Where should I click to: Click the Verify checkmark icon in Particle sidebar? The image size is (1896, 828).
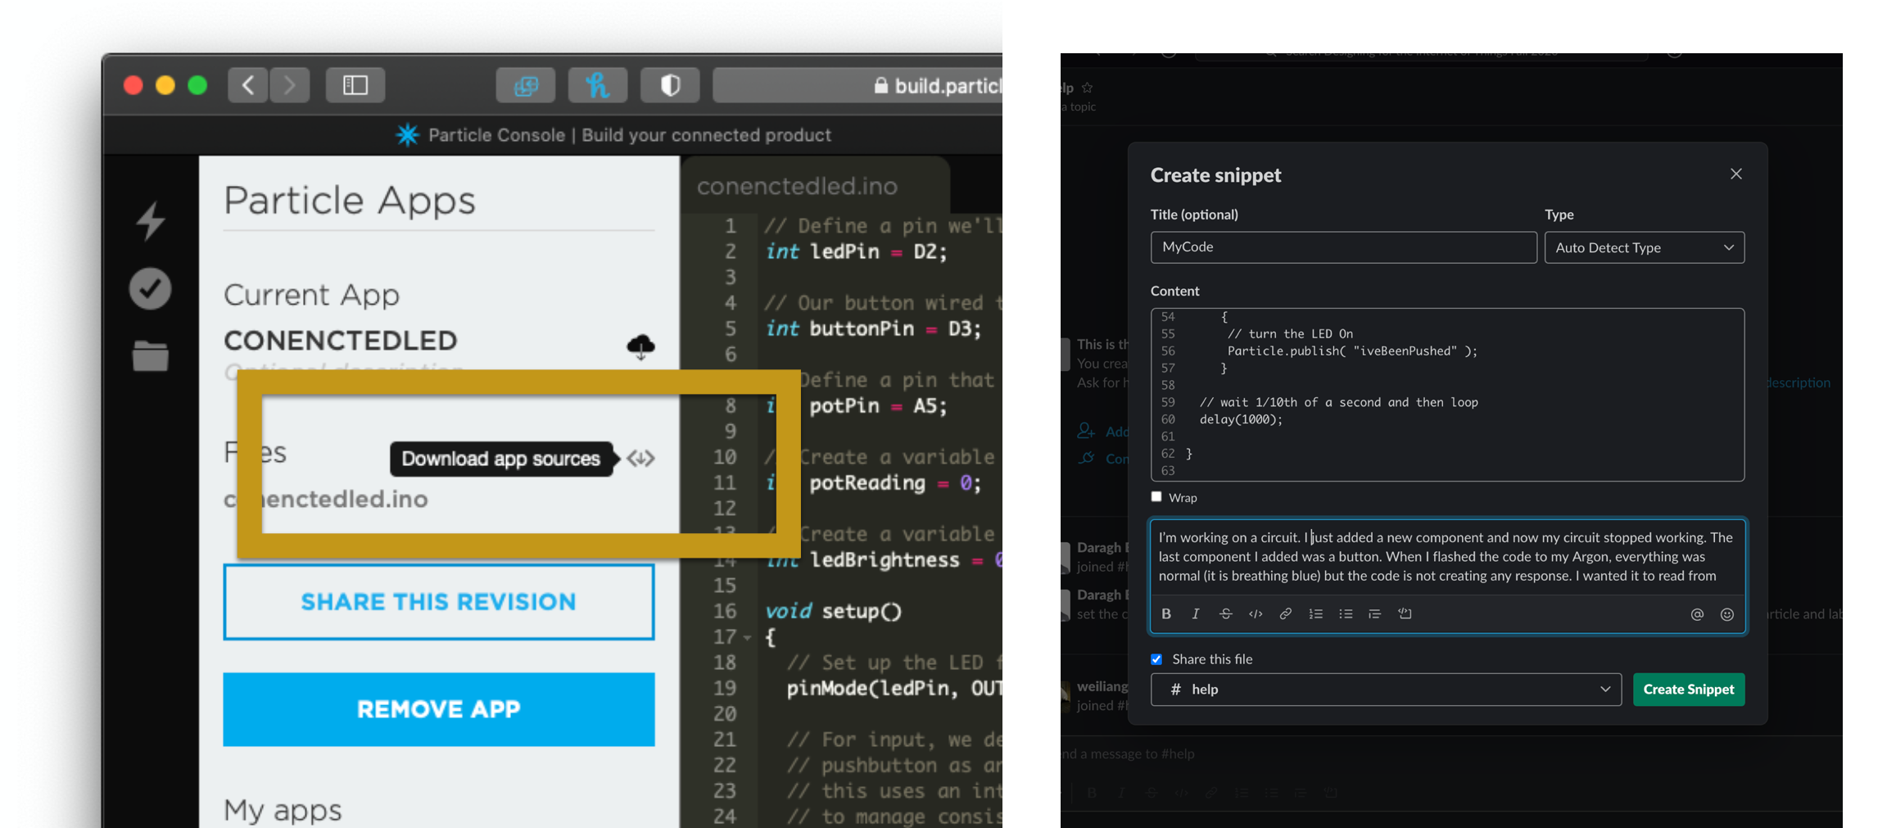pos(151,288)
